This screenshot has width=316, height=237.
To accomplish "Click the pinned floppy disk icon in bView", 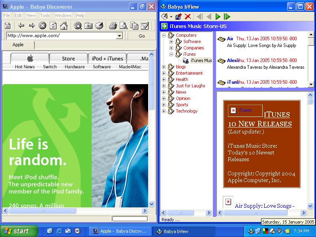I will [x=179, y=17].
